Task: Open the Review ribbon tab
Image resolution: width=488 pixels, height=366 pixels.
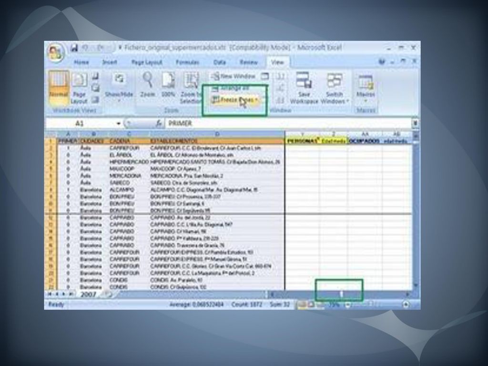Action: pos(249,62)
